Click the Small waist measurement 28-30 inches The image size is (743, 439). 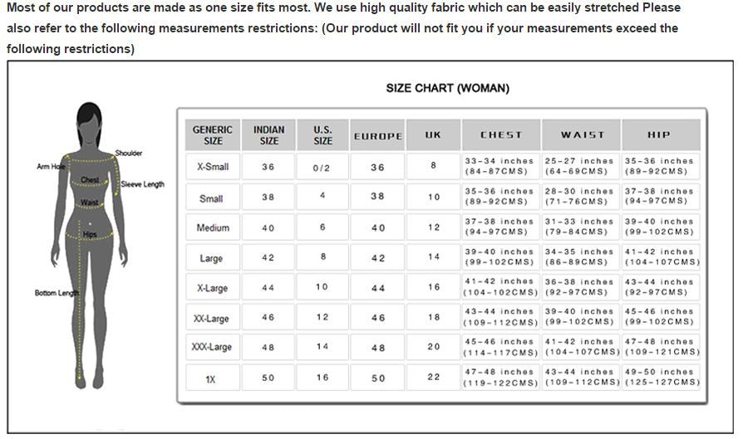click(580, 197)
